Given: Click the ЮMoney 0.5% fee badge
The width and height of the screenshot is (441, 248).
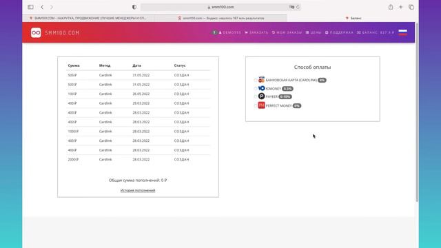Looking at the screenshot, I should click(287, 89).
